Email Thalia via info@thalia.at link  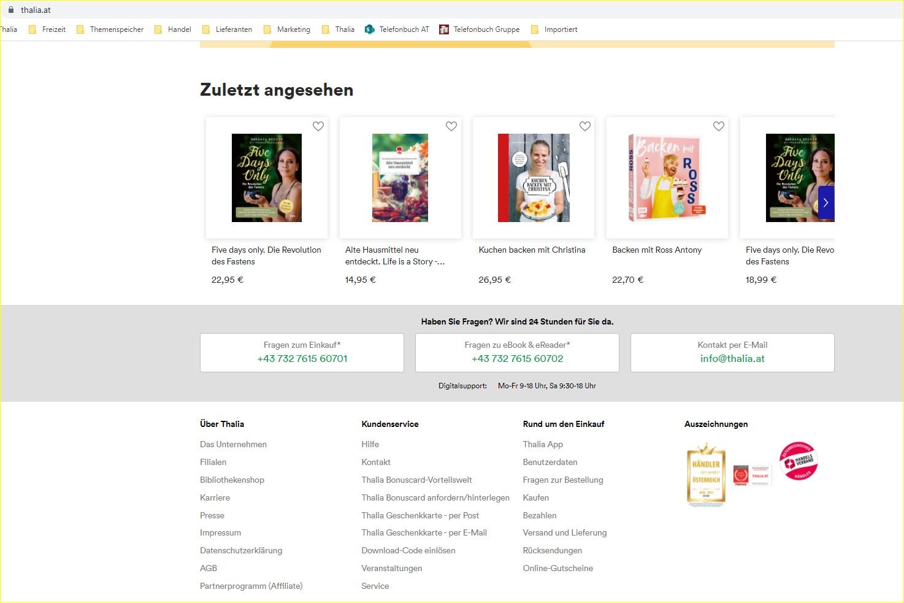point(732,358)
